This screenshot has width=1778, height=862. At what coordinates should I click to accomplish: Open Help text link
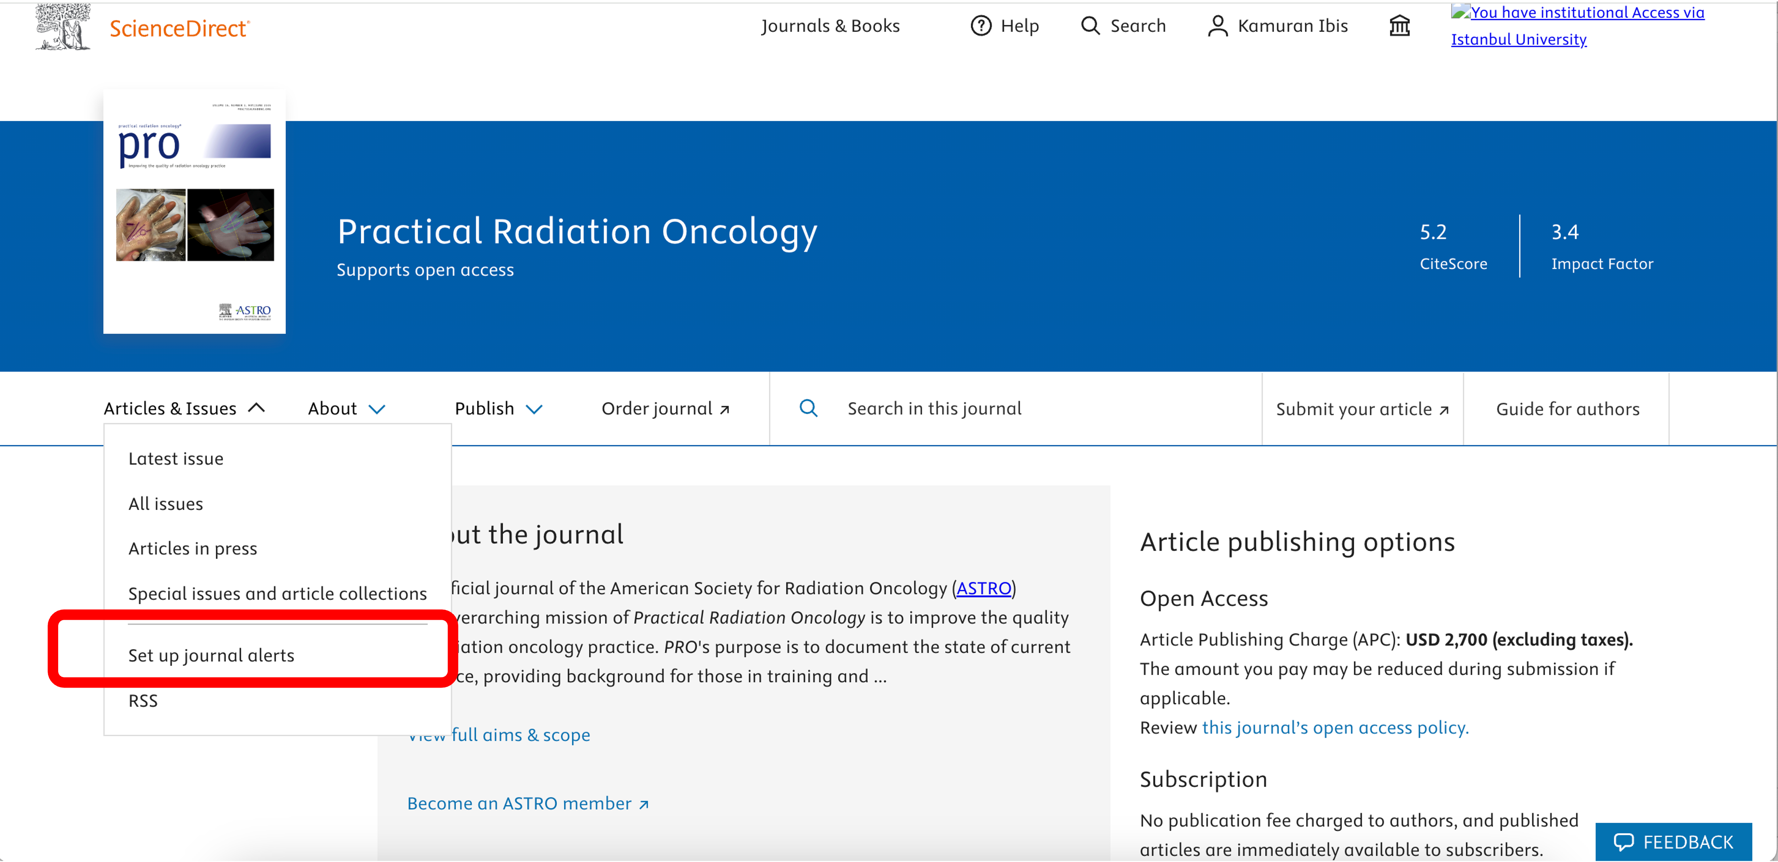(1020, 25)
